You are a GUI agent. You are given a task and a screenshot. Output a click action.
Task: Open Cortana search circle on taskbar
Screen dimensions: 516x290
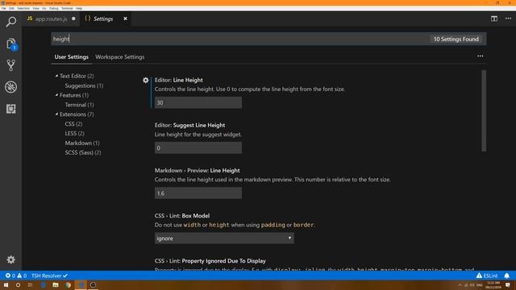(18, 284)
